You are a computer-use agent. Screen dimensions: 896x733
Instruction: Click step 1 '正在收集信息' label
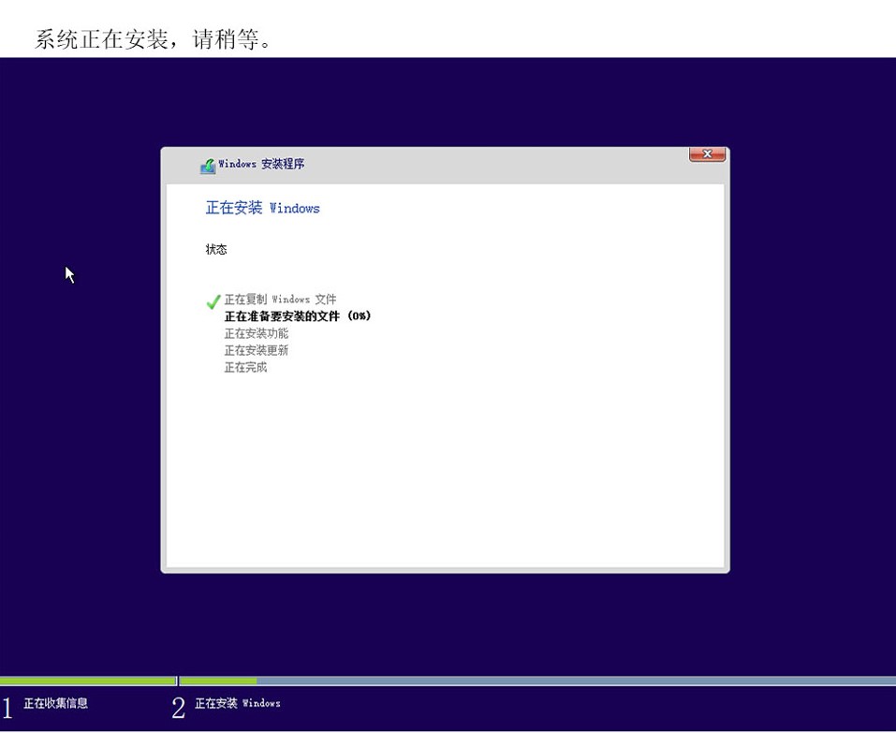[55, 703]
